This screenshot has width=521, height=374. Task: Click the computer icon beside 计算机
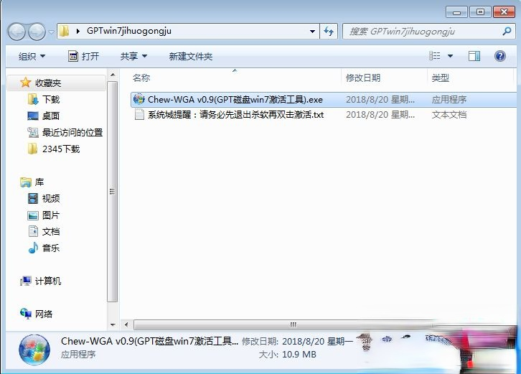tap(26, 281)
